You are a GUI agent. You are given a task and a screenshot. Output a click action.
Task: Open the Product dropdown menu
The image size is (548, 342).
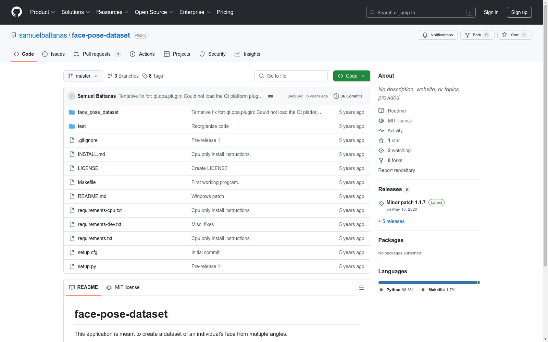click(x=42, y=12)
